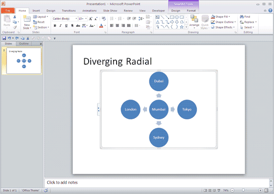Image resolution: width=274 pixels, height=194 pixels.
Task: Toggle Align Text Right
Action: [123, 26]
